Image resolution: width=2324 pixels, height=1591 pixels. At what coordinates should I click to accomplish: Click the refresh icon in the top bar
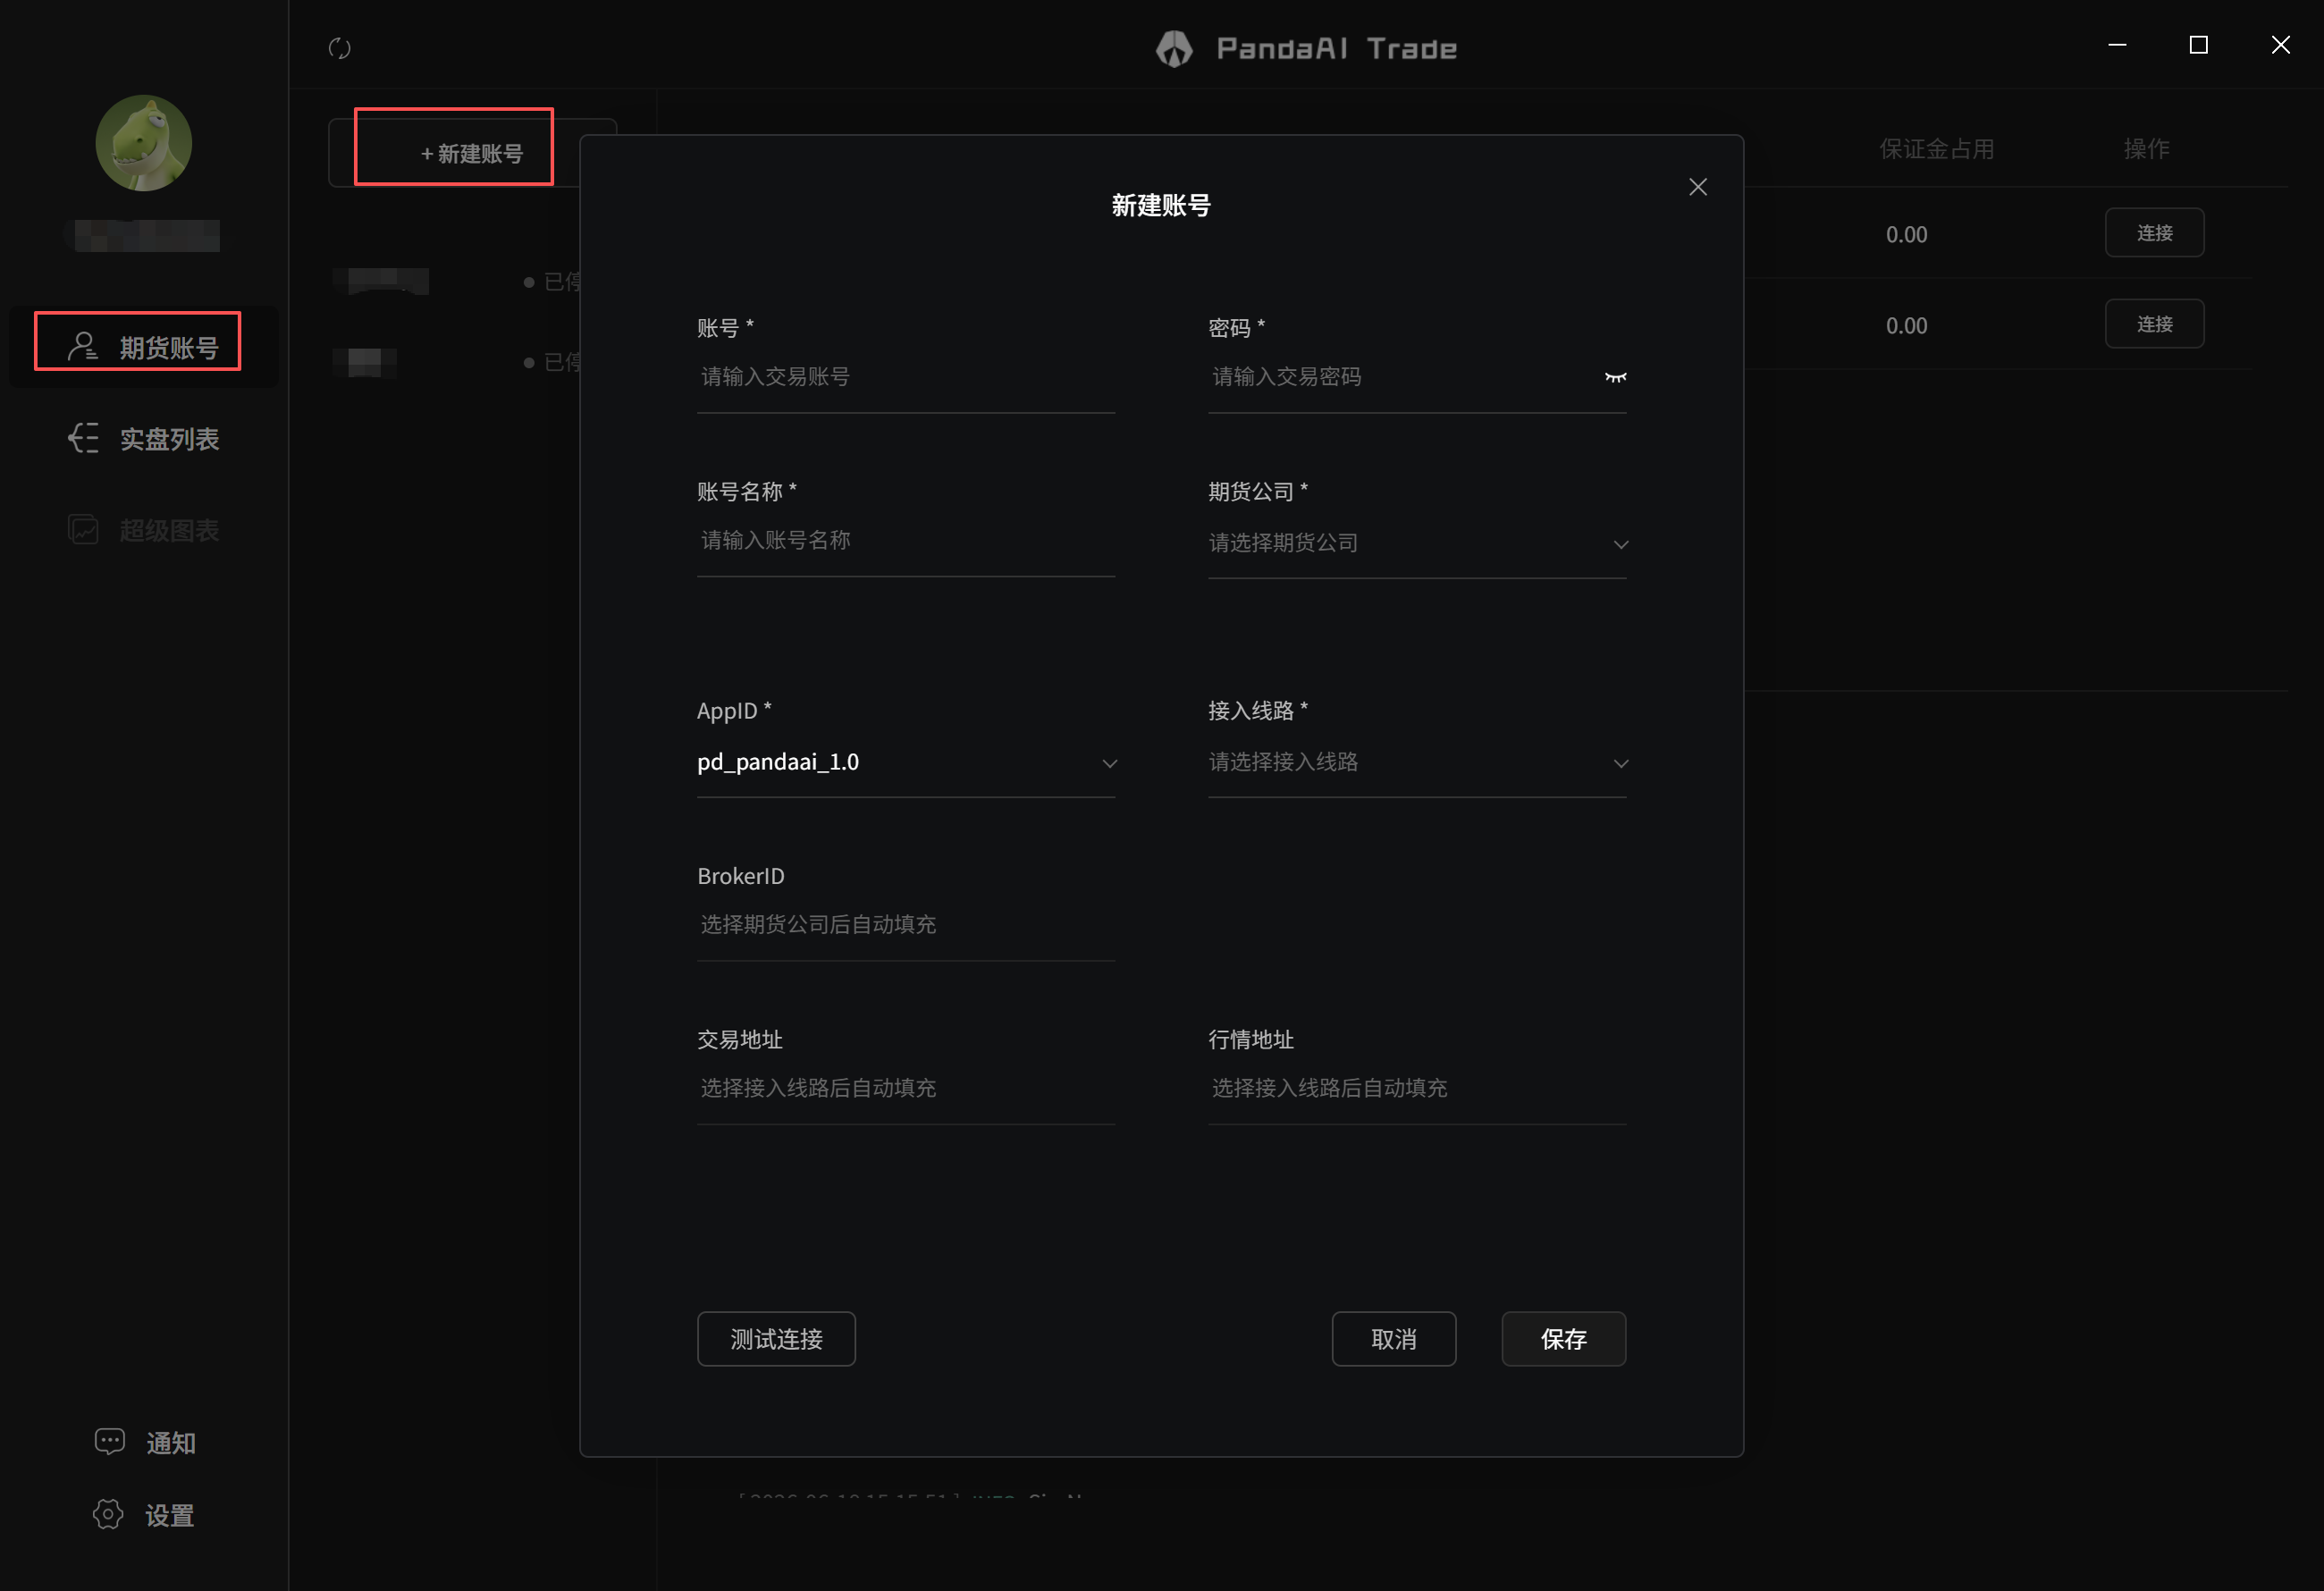point(340,48)
